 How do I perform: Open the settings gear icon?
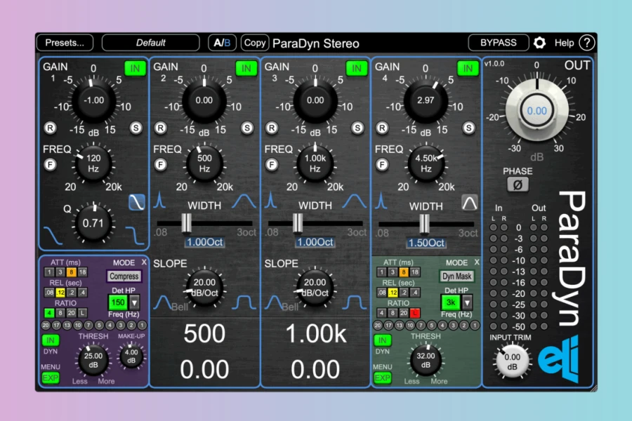tap(539, 43)
